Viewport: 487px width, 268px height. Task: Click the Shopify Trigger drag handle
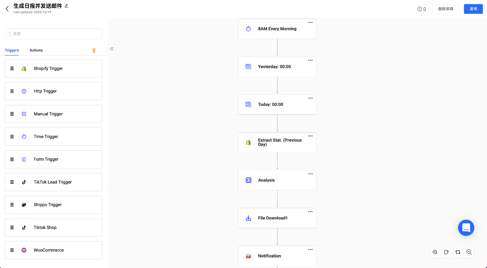click(x=12, y=69)
